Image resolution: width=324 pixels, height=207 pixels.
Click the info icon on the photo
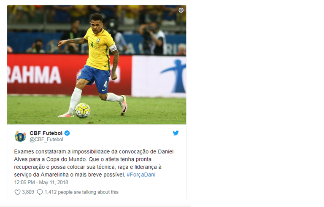point(181,11)
